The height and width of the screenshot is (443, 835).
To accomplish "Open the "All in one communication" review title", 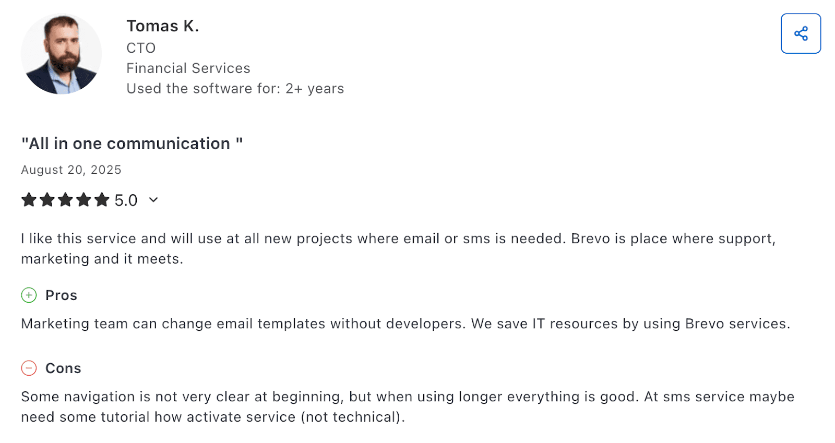I will [132, 143].
